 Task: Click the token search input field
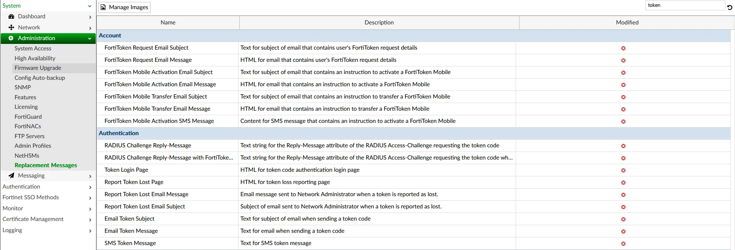point(685,5)
